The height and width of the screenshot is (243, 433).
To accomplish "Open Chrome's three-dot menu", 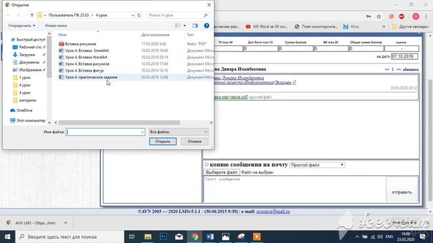I will click(x=426, y=16).
